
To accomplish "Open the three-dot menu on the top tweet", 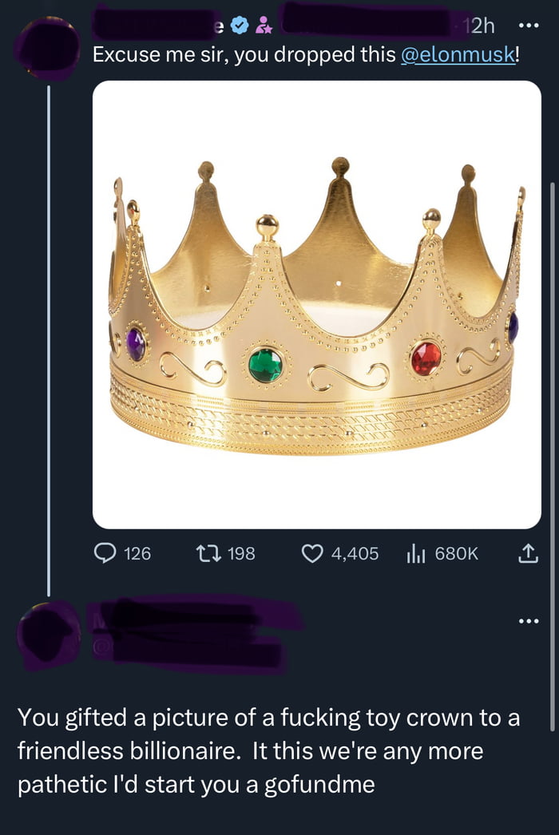I will (529, 26).
